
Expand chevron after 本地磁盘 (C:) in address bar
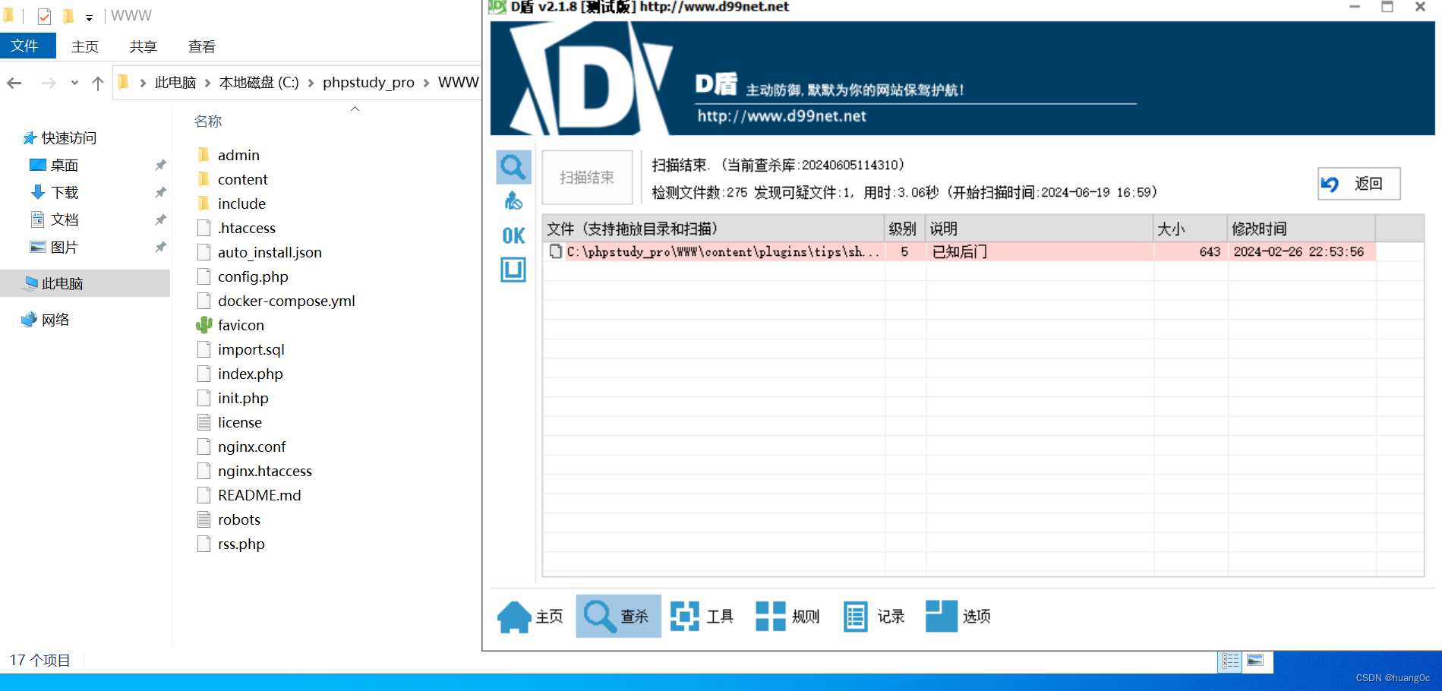(311, 83)
